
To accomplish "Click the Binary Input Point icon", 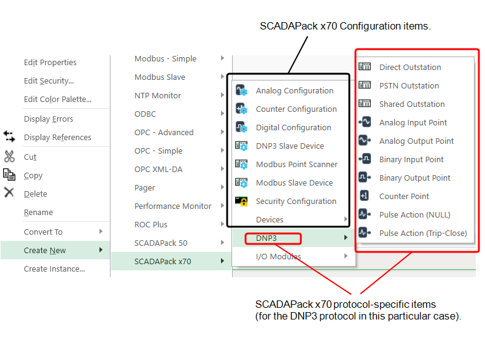I will point(365,159).
